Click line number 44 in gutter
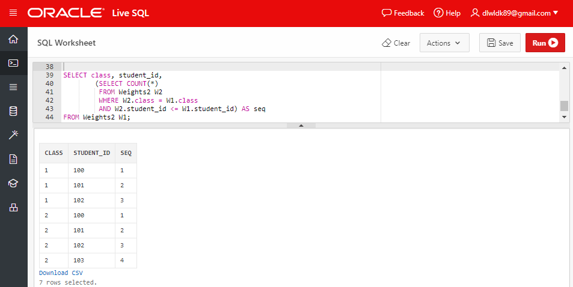 pyautogui.click(x=49, y=117)
